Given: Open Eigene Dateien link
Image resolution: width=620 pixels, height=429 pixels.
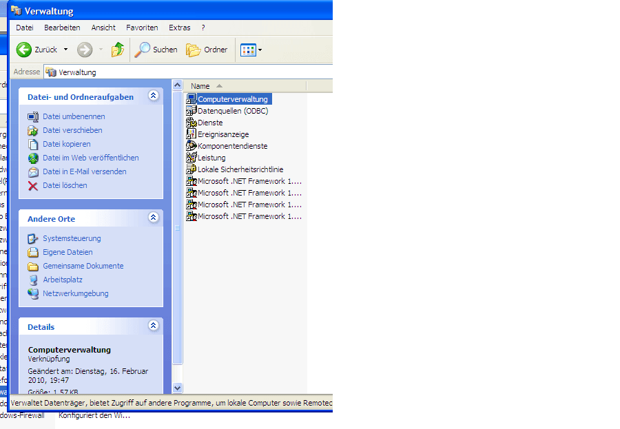Looking at the screenshot, I should pyautogui.click(x=68, y=252).
